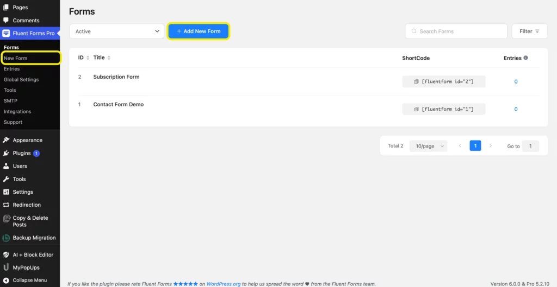Open the Redirection menu label
The width and height of the screenshot is (557, 287).
click(x=27, y=205)
